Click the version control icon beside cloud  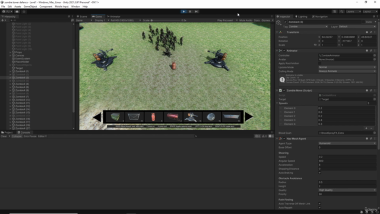click(24, 11)
